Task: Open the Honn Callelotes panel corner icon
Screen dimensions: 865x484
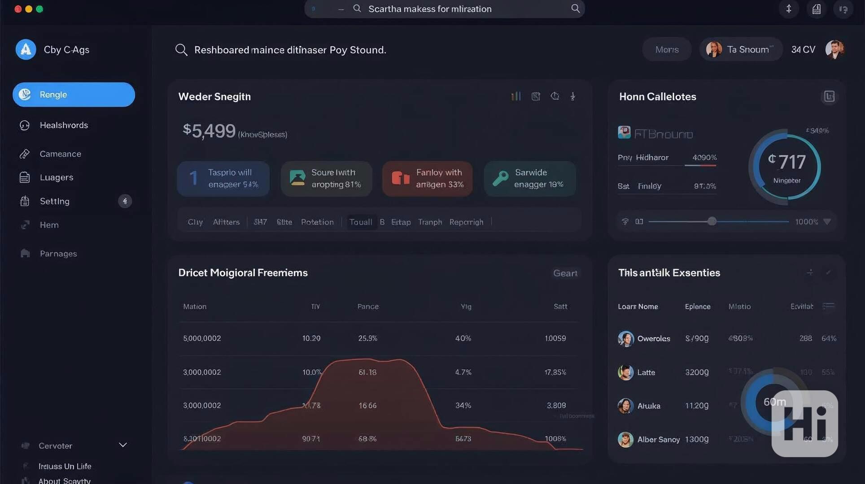Action: click(x=829, y=96)
